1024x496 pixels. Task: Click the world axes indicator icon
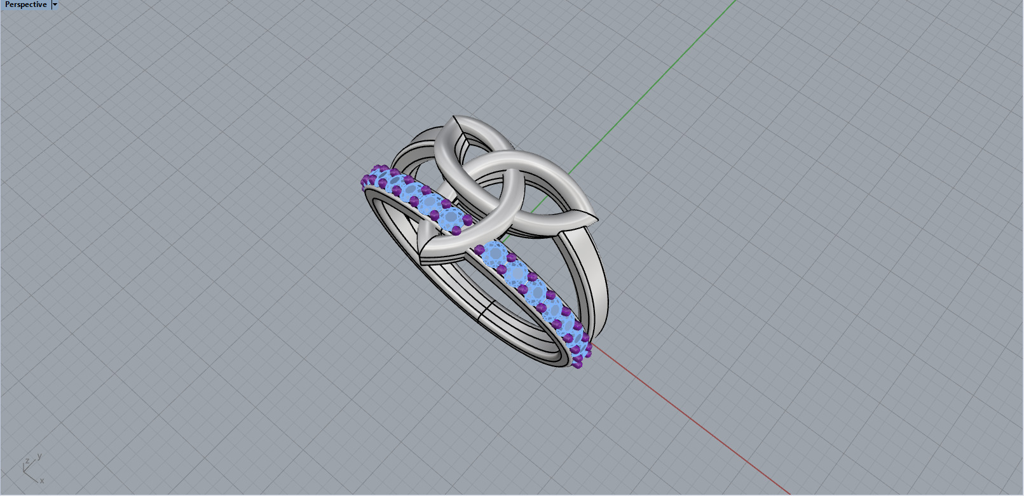[x=33, y=469]
